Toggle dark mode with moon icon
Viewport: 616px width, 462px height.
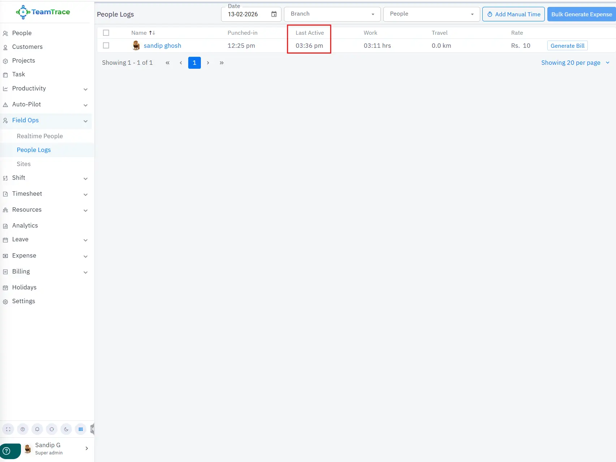pyautogui.click(x=66, y=429)
